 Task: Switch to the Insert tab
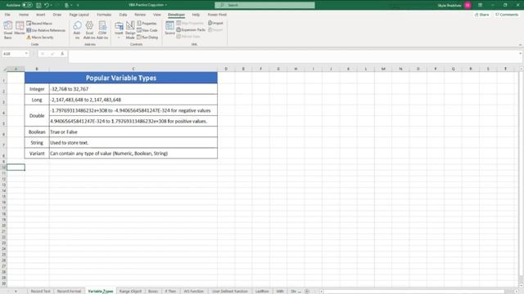pos(40,15)
